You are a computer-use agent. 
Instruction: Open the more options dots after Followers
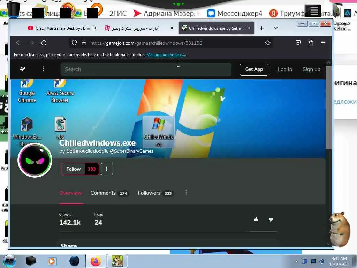[186, 193]
